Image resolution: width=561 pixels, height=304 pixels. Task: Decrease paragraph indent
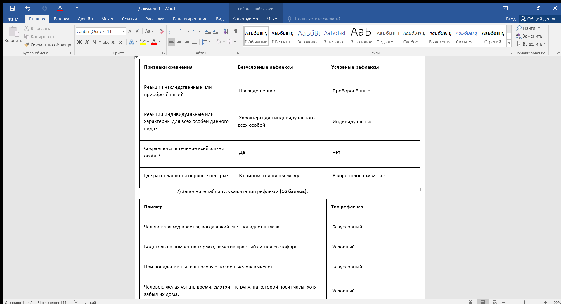(x=208, y=31)
